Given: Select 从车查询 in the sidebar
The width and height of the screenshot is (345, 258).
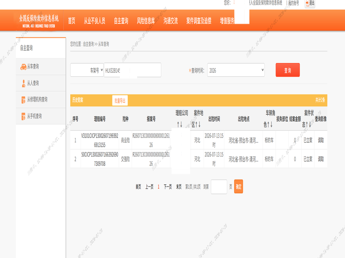Looking at the screenshot, I should (41, 67).
